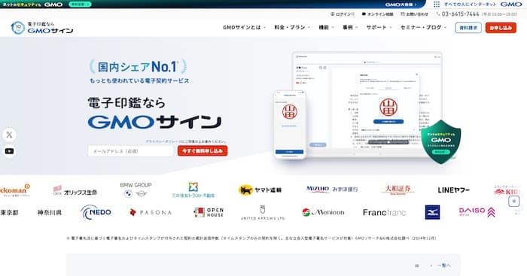Image resolution: width=527 pixels, height=276 pixels.
Task: Open the GMOサイン logo home link
Action: point(42,28)
